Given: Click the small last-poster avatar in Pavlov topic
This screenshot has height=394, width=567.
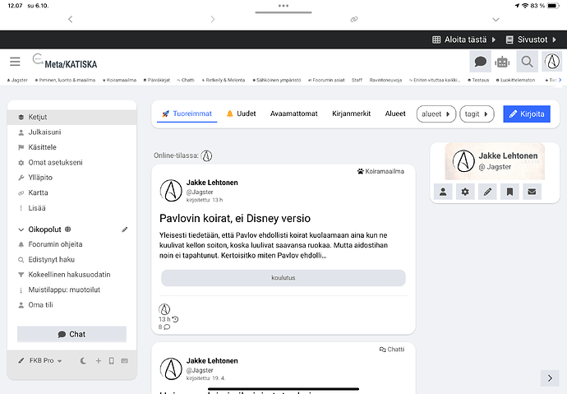Looking at the screenshot, I should point(164,309).
